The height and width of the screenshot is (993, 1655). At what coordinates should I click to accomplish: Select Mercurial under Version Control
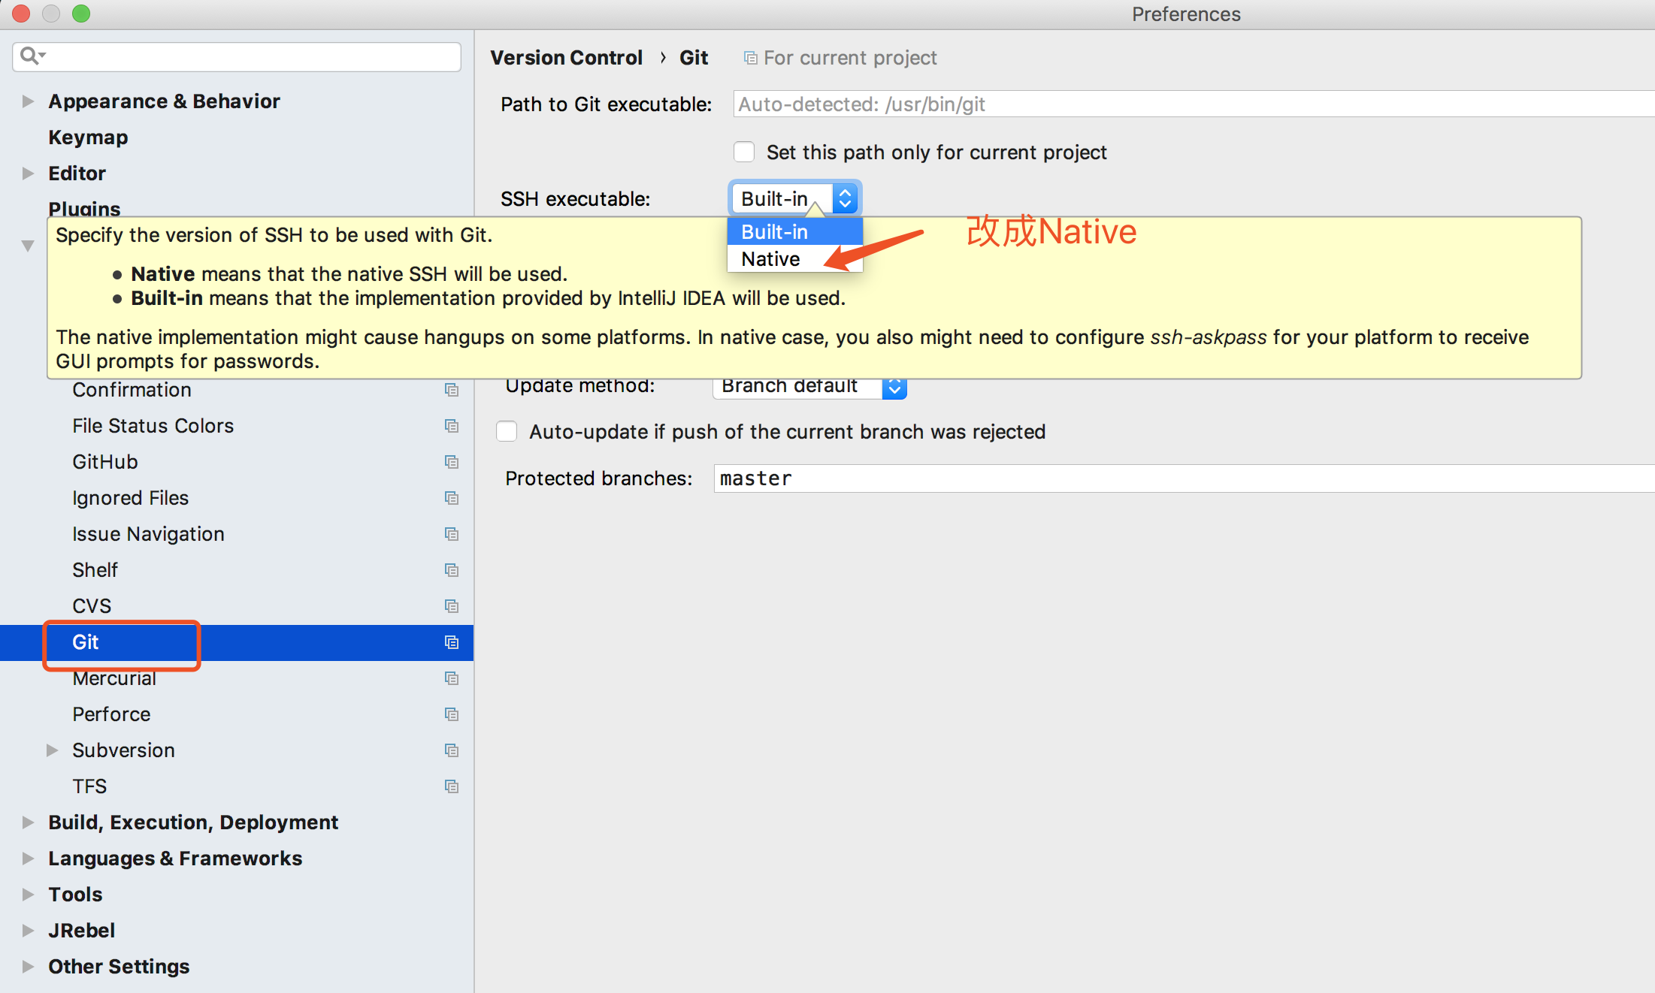pyautogui.click(x=114, y=678)
